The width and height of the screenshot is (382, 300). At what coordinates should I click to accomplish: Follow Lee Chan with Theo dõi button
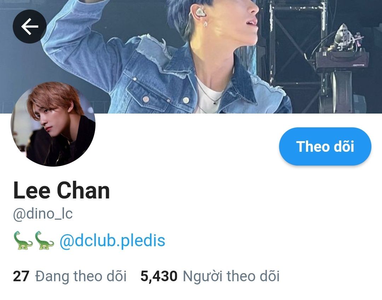pos(325,146)
